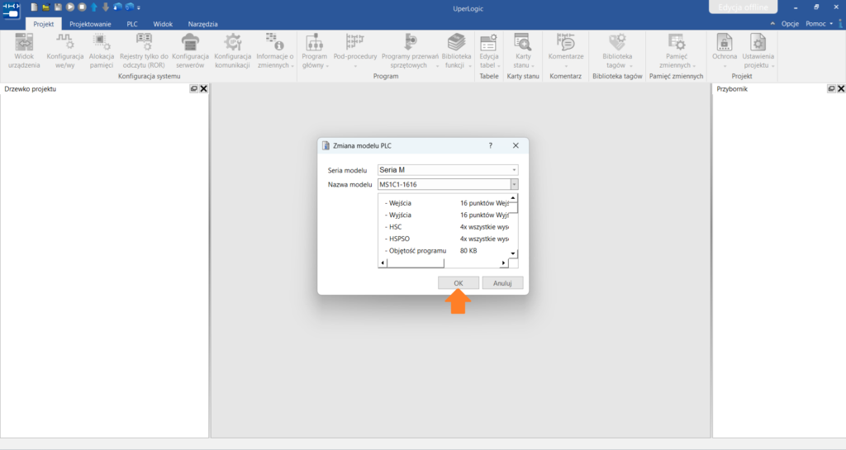
Task: Open Alokacja pamięci in the ribbon
Action: 102,51
